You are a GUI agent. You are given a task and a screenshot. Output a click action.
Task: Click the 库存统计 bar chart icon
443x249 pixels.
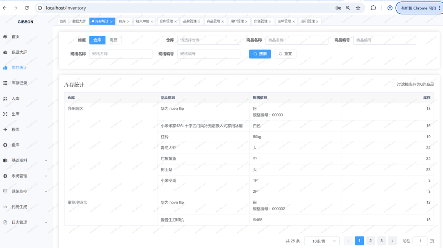click(x=5, y=68)
